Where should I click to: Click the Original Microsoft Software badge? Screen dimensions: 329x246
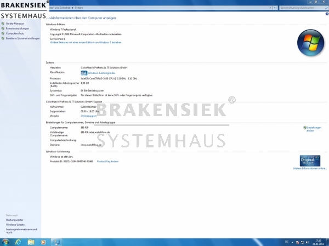[x=310, y=161]
